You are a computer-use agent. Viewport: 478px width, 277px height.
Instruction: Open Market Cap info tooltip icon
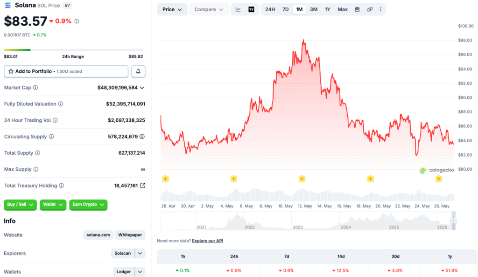(35, 88)
